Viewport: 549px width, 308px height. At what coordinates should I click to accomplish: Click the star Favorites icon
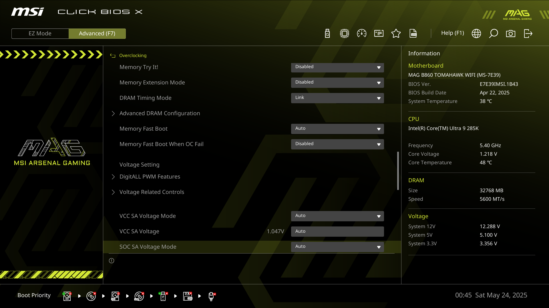click(x=396, y=33)
